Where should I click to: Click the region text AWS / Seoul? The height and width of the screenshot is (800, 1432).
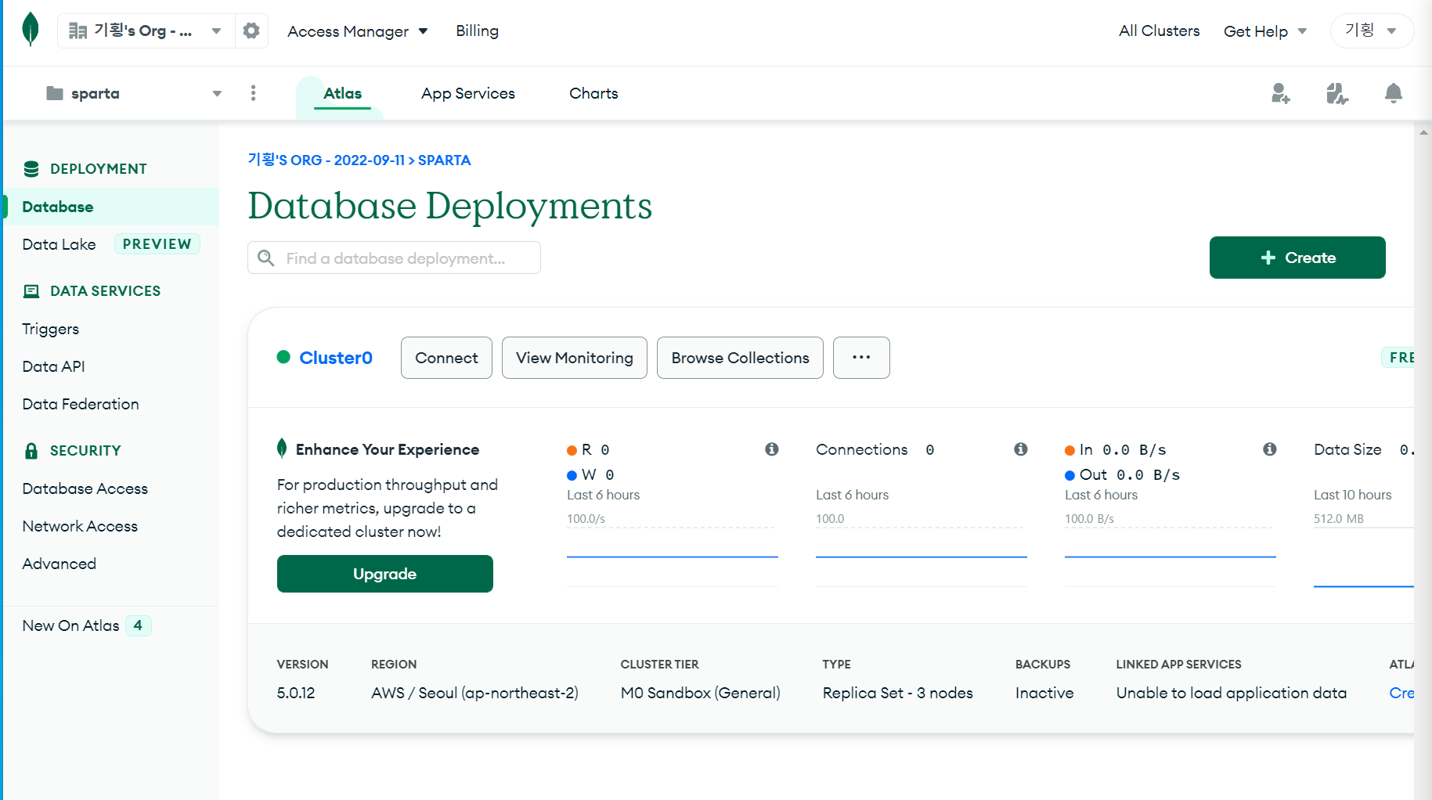click(x=474, y=693)
